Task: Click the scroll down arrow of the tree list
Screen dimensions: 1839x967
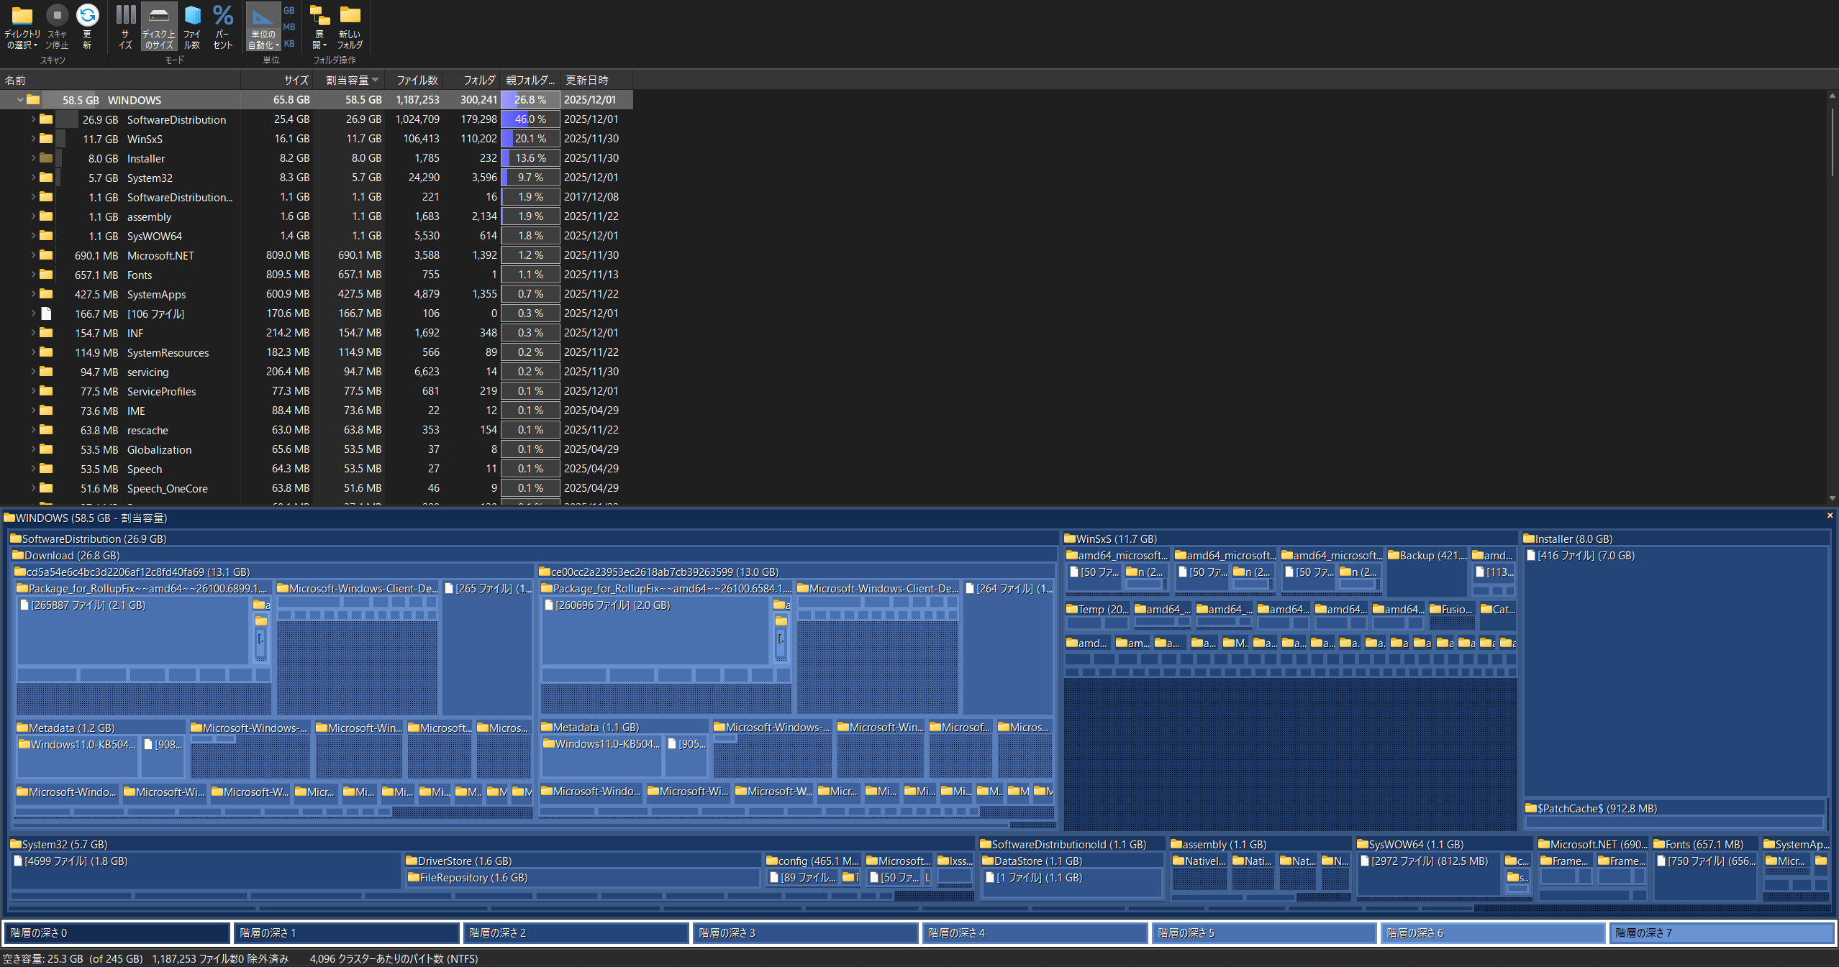Action: coord(1832,498)
